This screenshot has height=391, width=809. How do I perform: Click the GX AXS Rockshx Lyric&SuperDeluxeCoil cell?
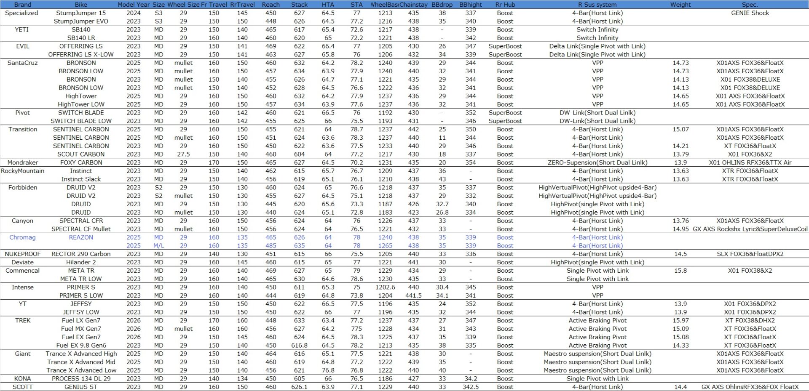point(750,229)
